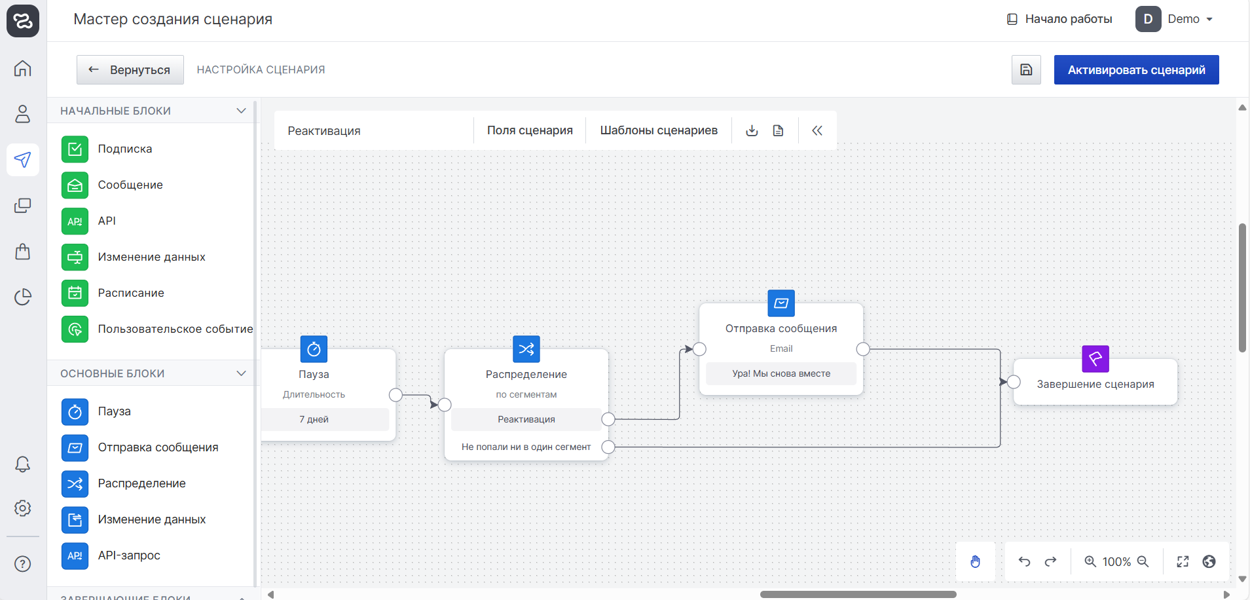Redo the last canvas action
Viewport: 1250px width, 600px height.
tap(1050, 561)
